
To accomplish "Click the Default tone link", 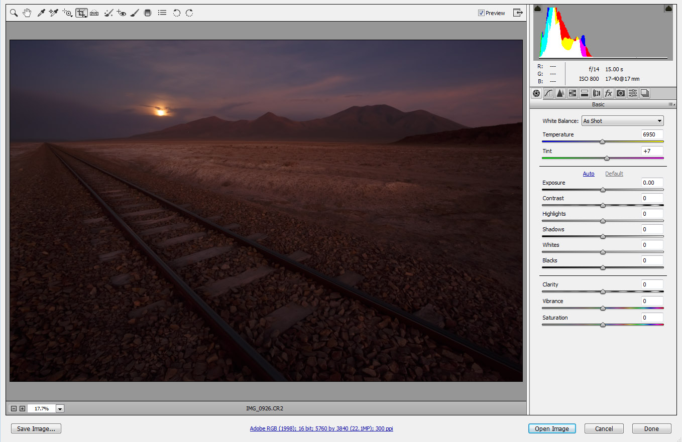I will pyautogui.click(x=614, y=174).
